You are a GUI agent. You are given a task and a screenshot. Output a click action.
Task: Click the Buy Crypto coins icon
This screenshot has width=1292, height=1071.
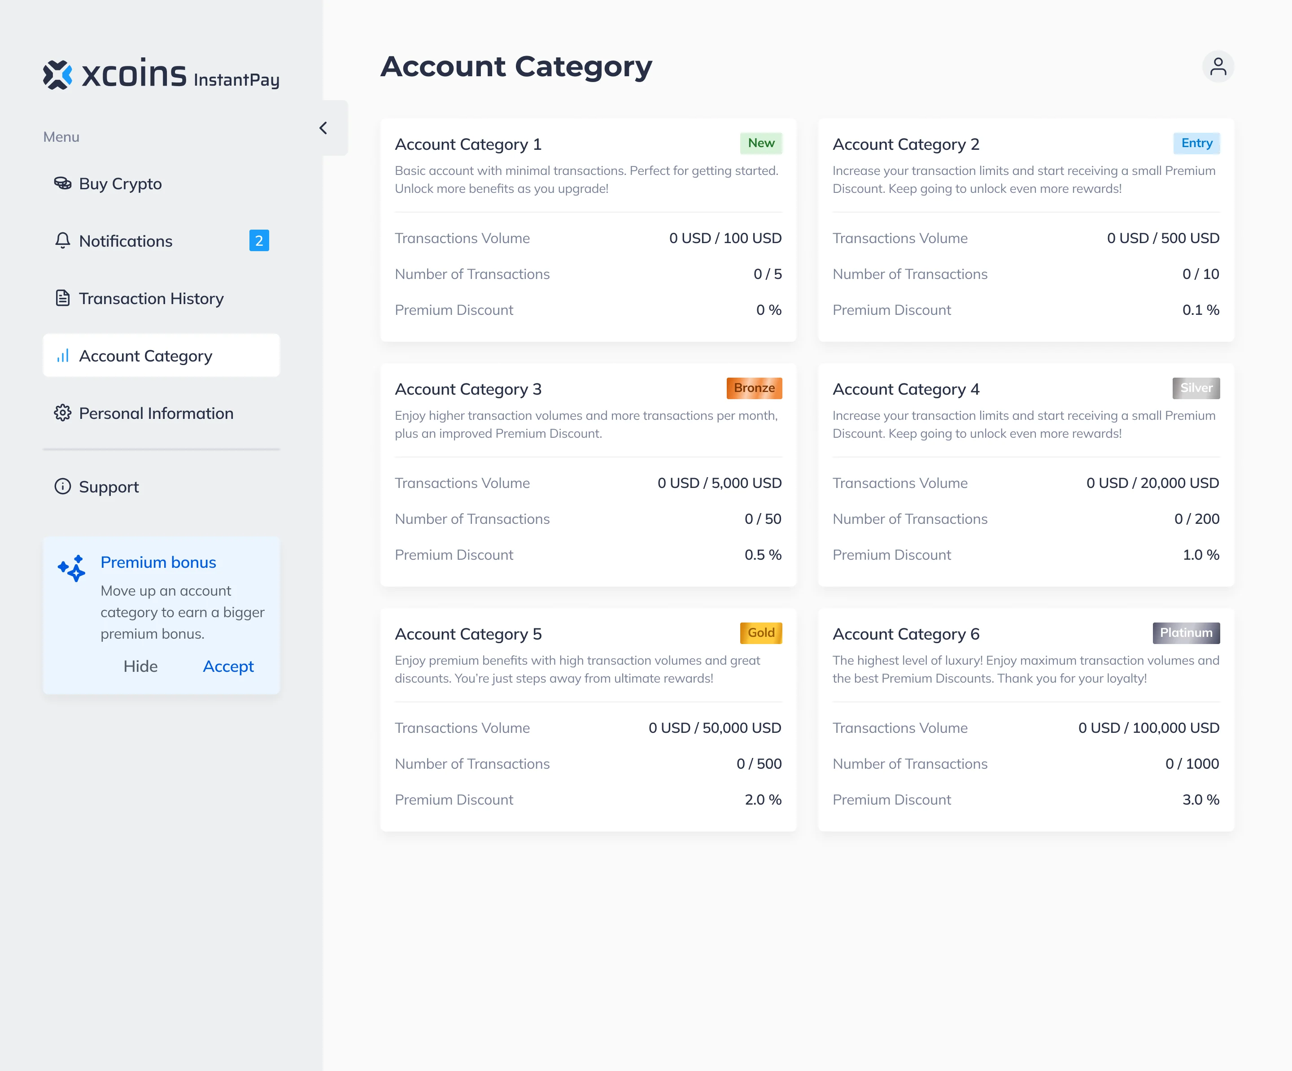pos(63,183)
